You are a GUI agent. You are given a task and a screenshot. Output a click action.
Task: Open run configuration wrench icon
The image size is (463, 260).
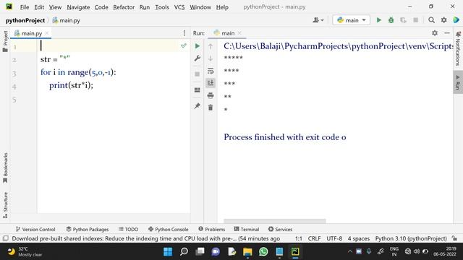(x=197, y=58)
